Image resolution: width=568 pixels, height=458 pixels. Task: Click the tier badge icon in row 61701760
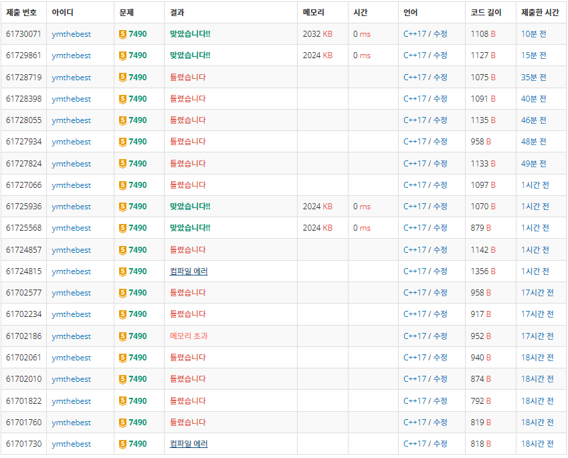point(122,423)
